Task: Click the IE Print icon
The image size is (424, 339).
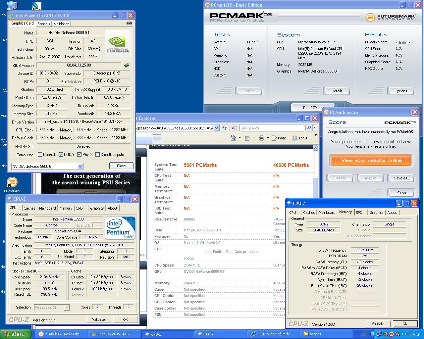Action: (262, 138)
